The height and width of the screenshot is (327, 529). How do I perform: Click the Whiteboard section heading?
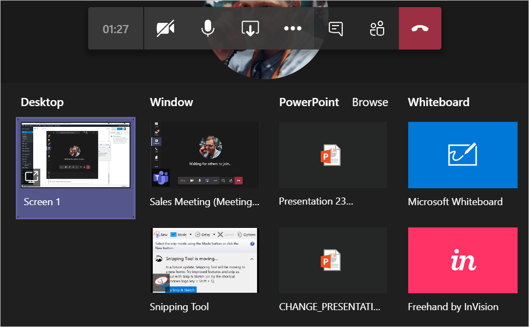439,102
